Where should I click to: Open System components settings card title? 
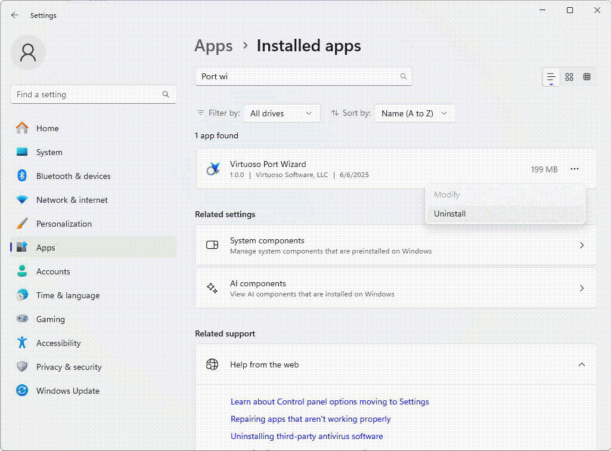(267, 241)
